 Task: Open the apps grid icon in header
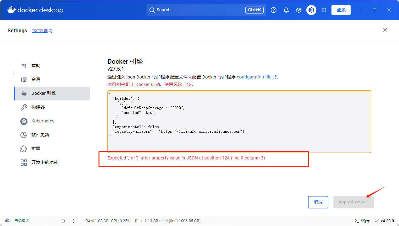324,10
